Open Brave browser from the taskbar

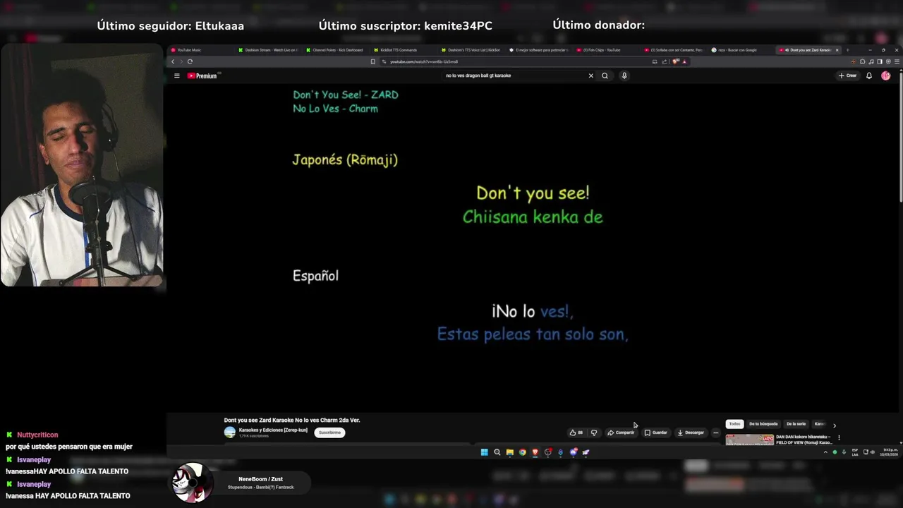tap(535, 452)
